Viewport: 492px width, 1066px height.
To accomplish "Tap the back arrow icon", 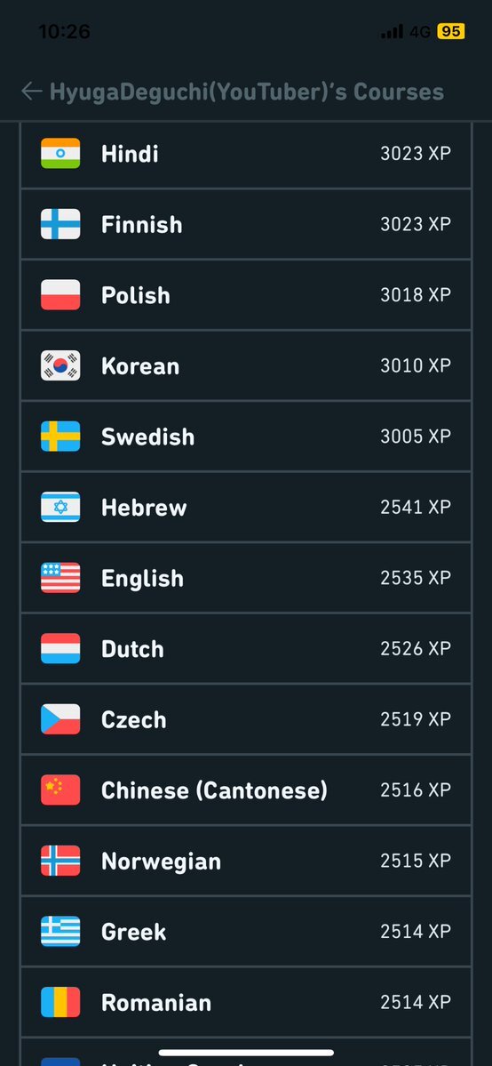I will 31,91.
